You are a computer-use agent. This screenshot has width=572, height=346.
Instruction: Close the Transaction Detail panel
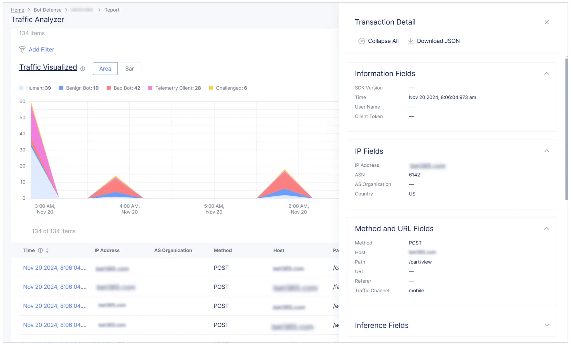point(547,22)
